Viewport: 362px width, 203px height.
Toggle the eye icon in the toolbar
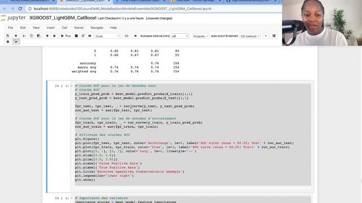point(135,36)
